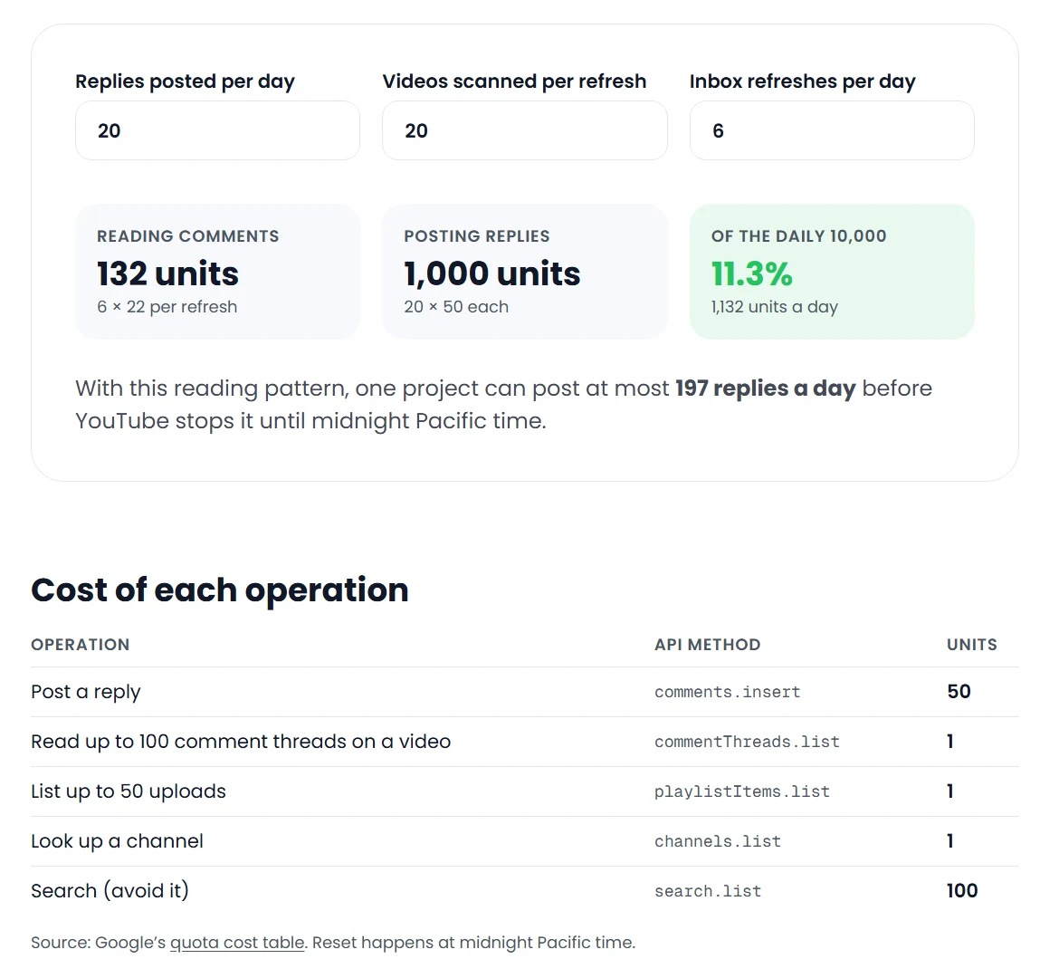Click the 'Inbox refreshes per day' label

(802, 81)
